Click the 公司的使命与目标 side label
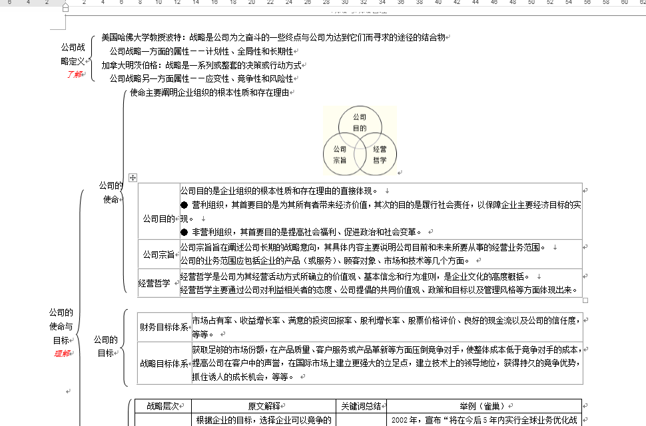 tap(61, 326)
